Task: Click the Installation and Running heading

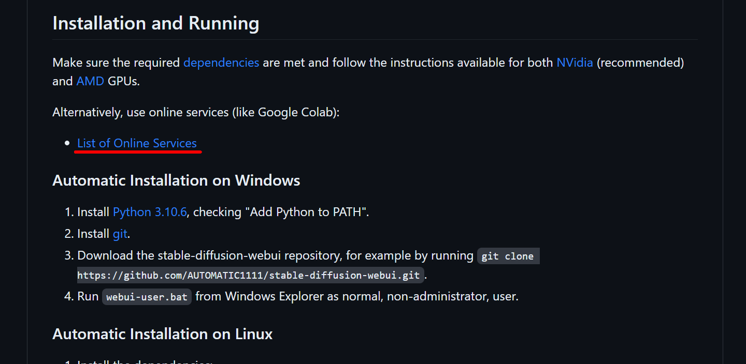Action: 156,23
